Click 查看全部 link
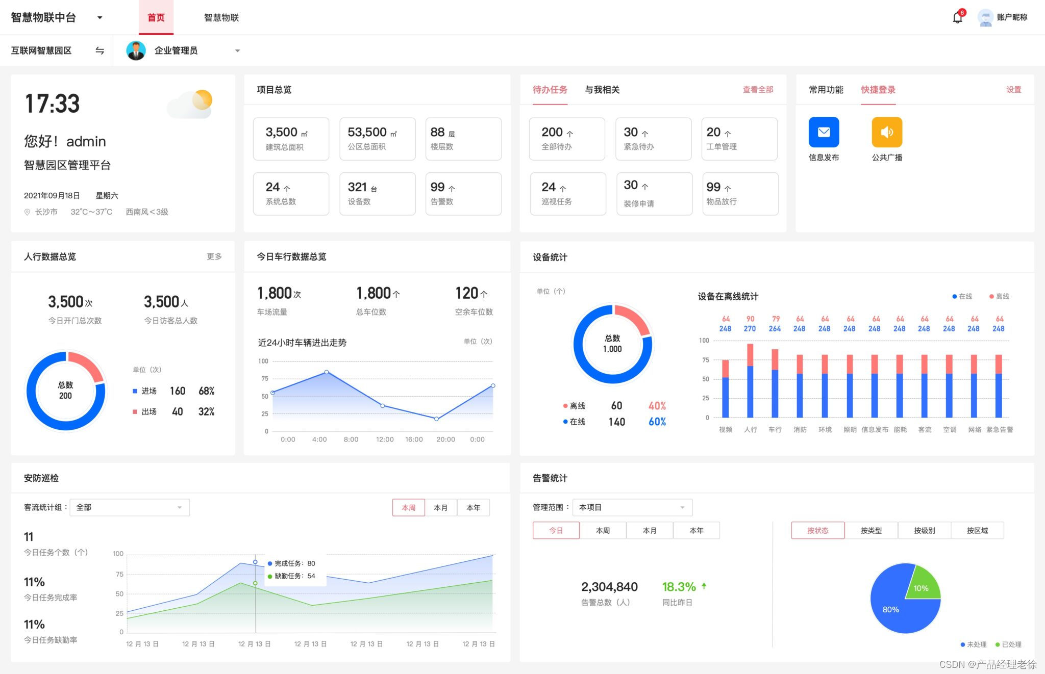This screenshot has height=674, width=1045. (x=758, y=90)
